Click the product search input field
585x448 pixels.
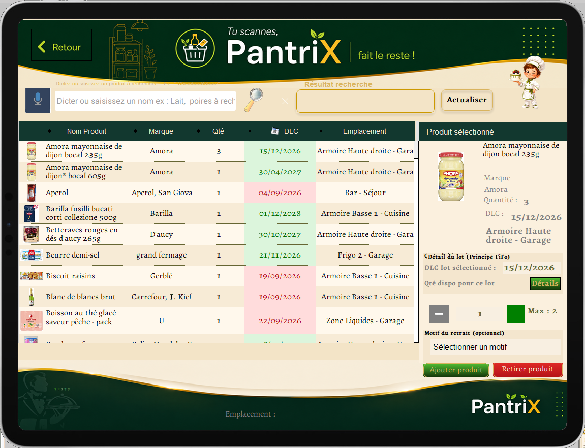145,101
